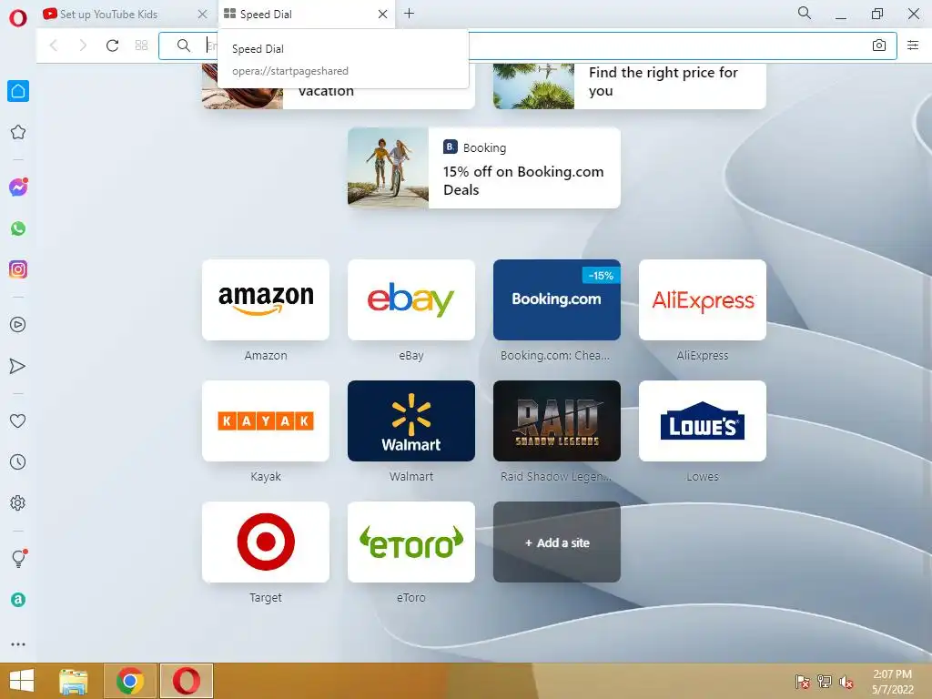The height and width of the screenshot is (699, 932).
Task: Open History clock icon in sidebar
Action: [x=18, y=461]
